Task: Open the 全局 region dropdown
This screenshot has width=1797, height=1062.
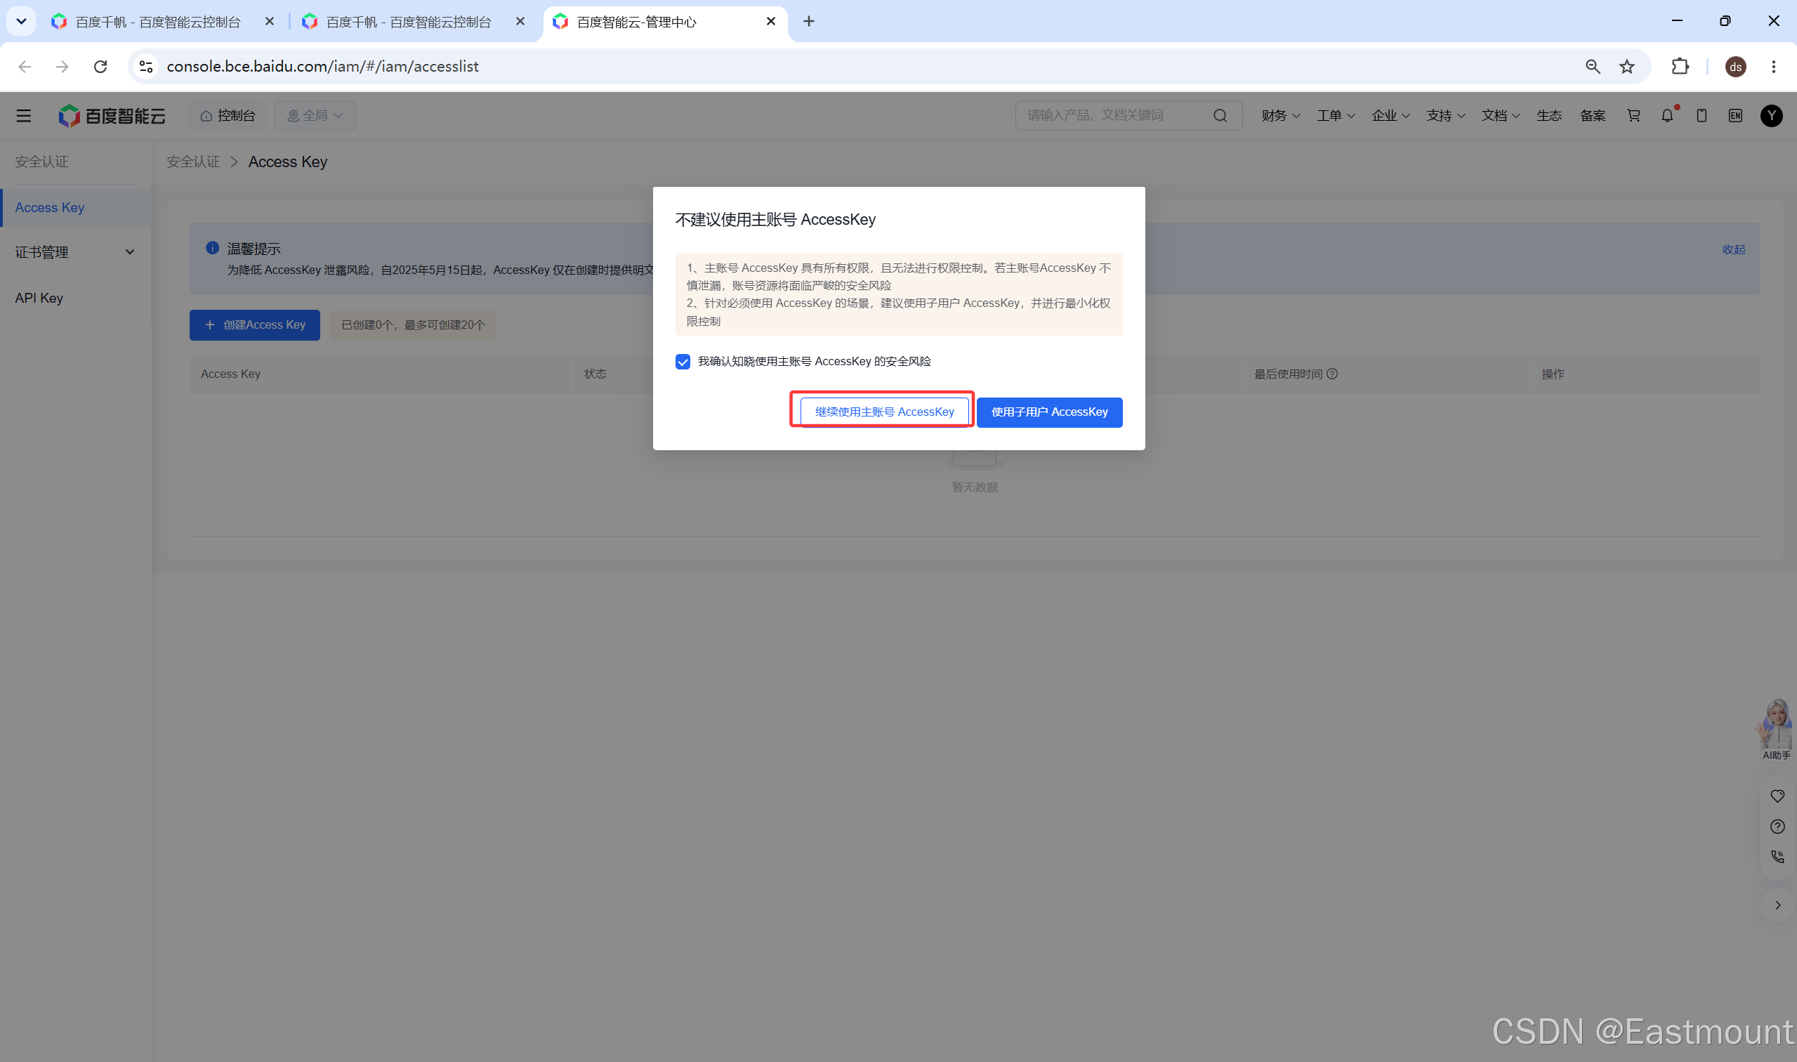Action: click(315, 115)
